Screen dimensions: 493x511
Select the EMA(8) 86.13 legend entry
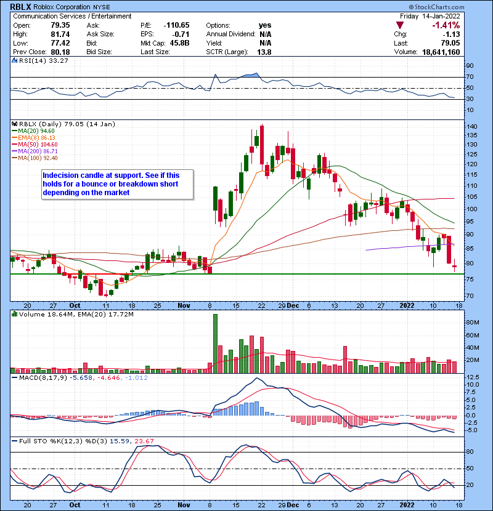coord(34,137)
